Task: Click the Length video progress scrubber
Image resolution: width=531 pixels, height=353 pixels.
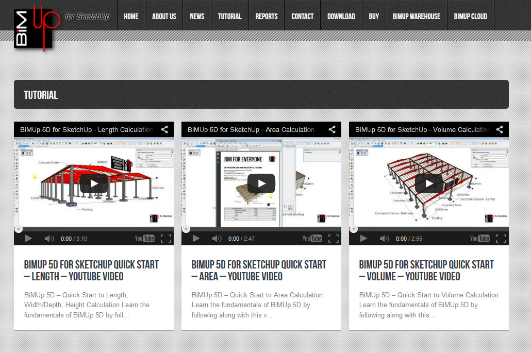Action: click(19, 229)
